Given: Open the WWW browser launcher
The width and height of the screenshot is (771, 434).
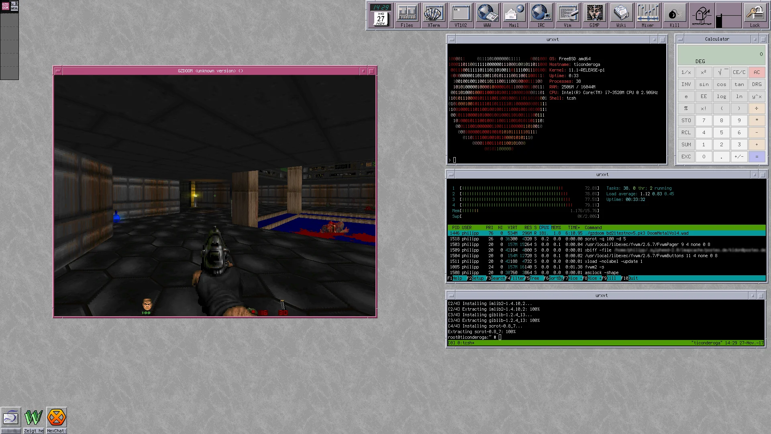Looking at the screenshot, I should pyautogui.click(x=487, y=16).
